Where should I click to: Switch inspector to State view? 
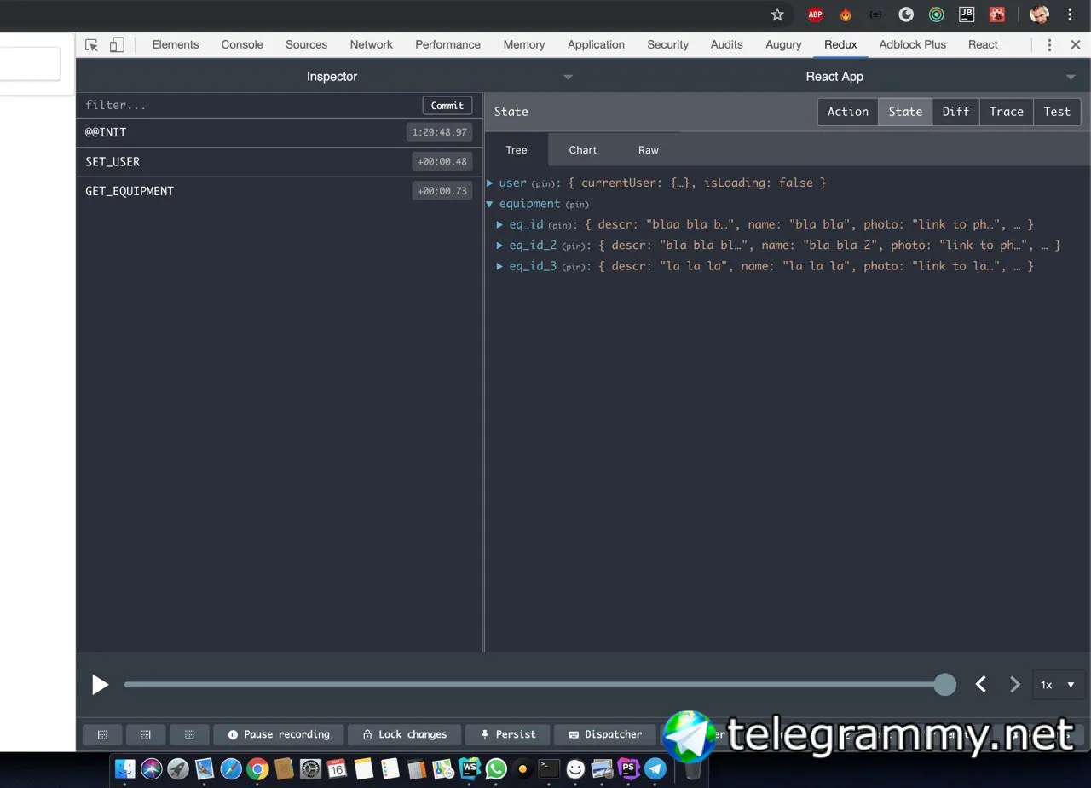tap(905, 112)
